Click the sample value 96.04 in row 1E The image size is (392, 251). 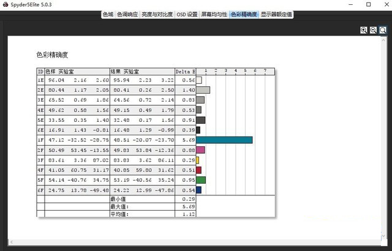coord(56,80)
